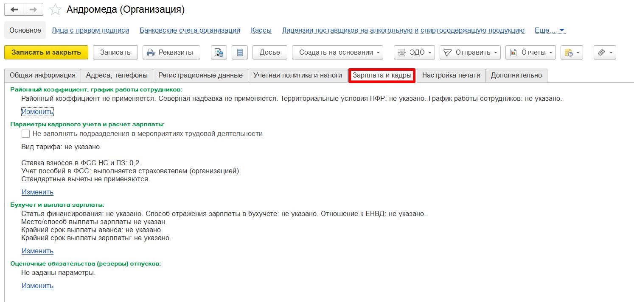Expand the 'Еще…' navigation menu
Image resolution: width=634 pixels, height=302 pixels.
point(550,30)
